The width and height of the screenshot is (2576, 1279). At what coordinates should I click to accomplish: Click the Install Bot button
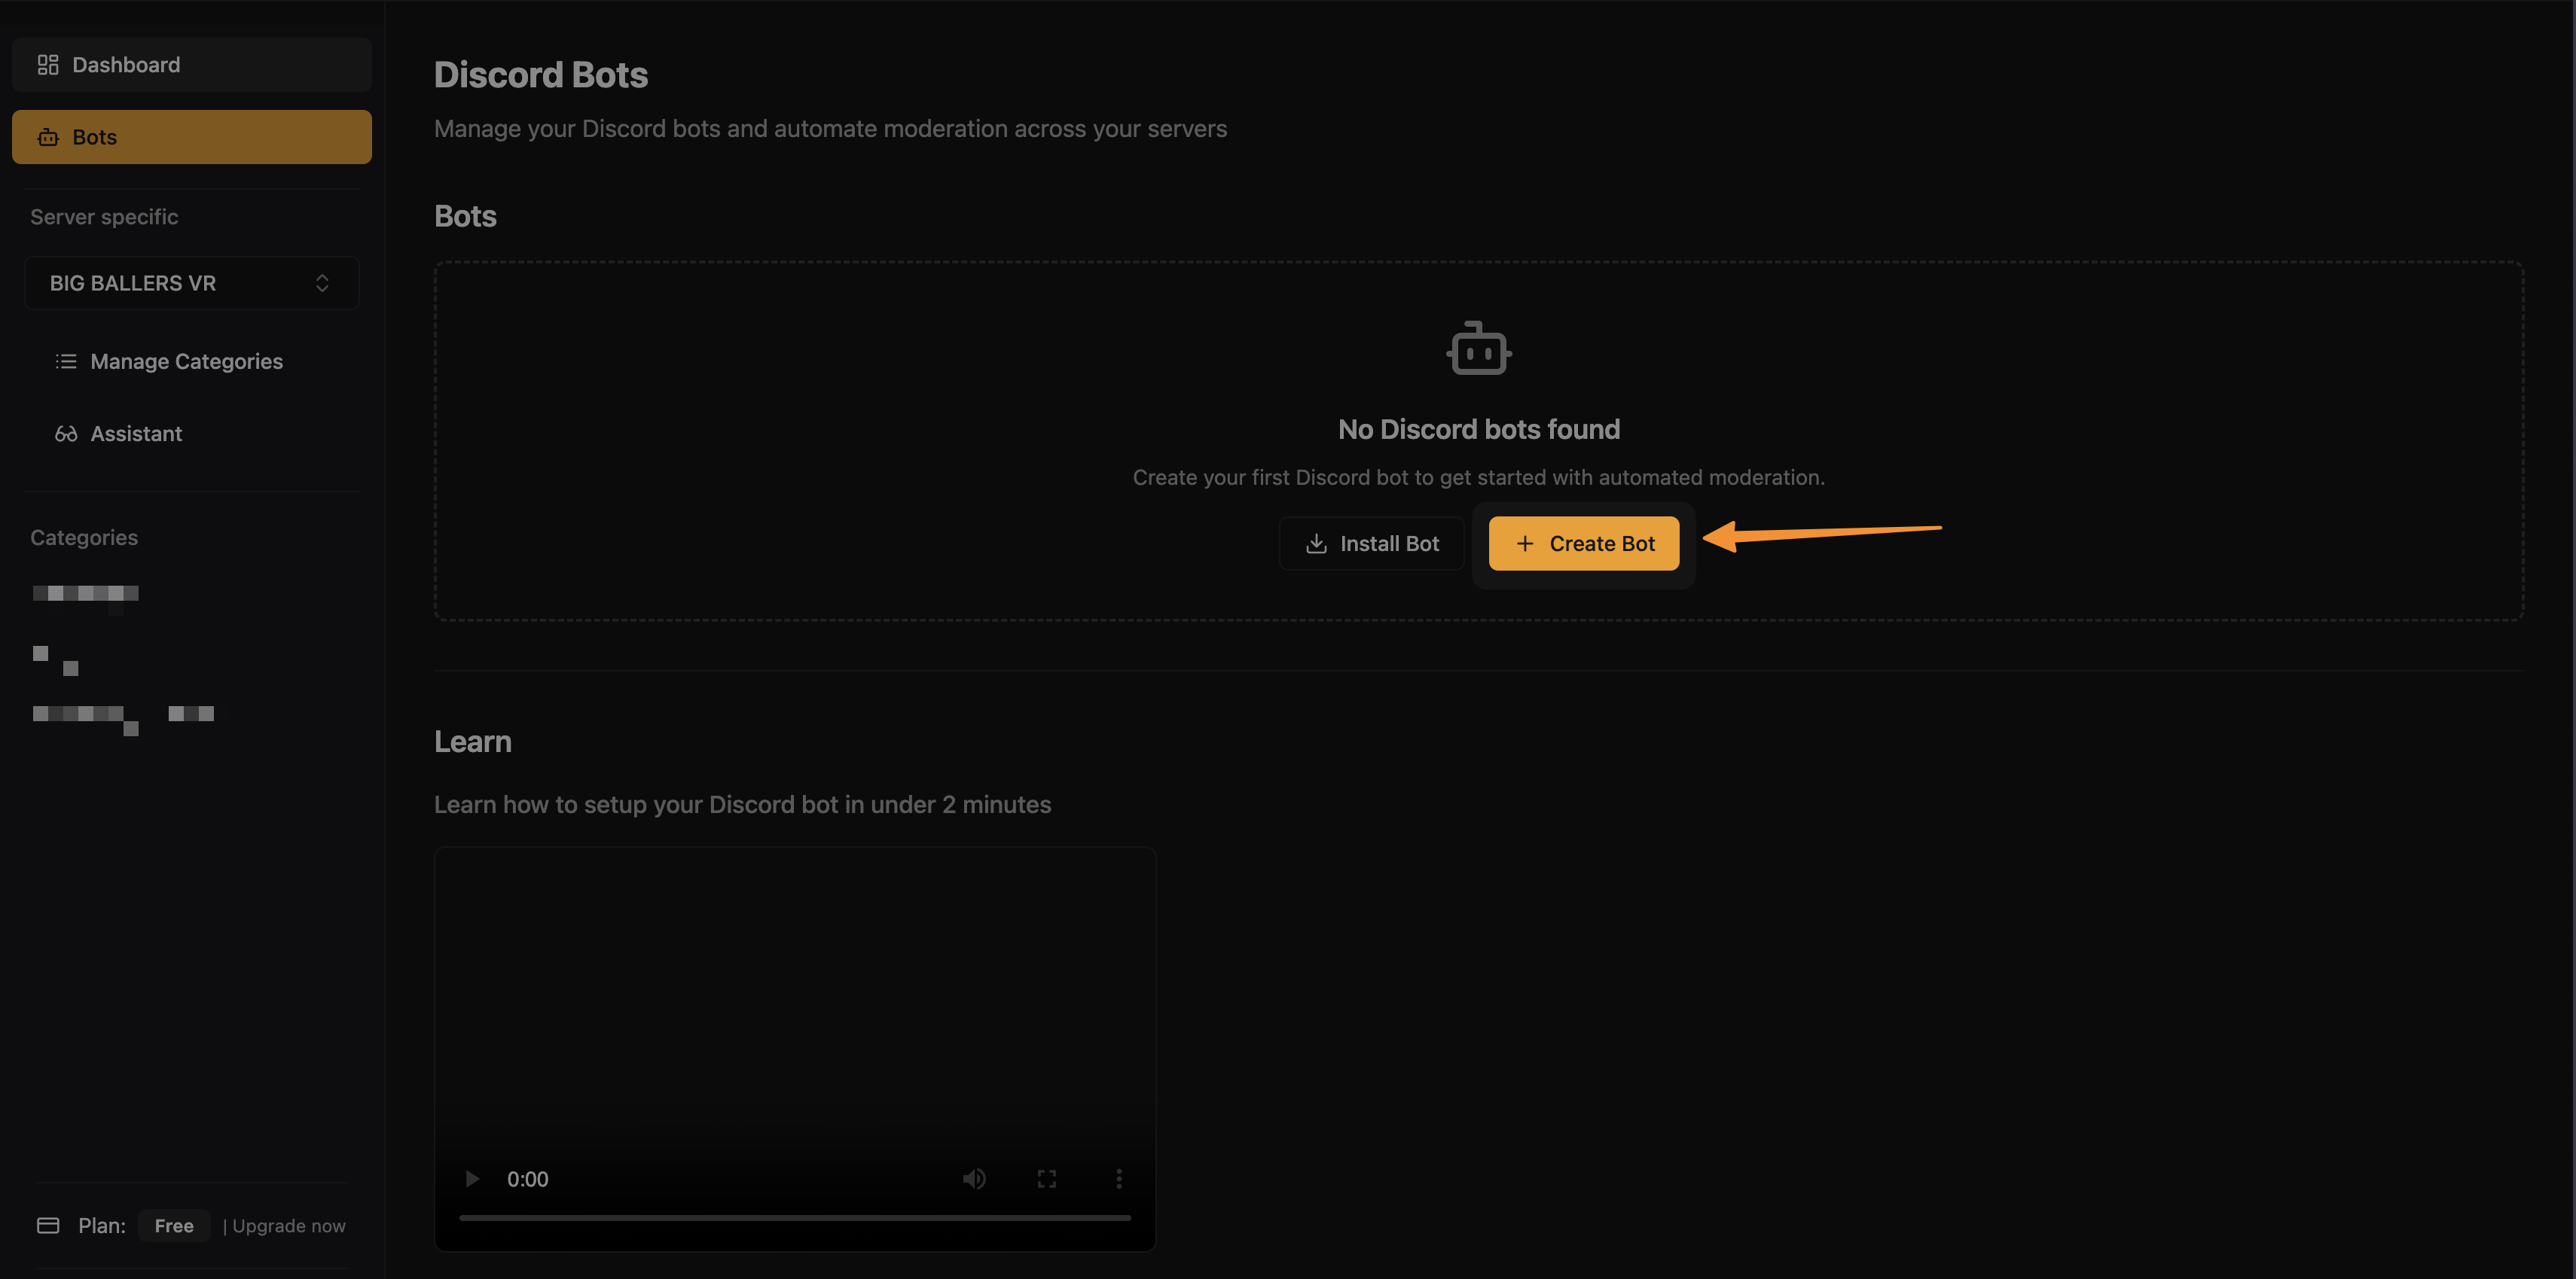(1371, 543)
